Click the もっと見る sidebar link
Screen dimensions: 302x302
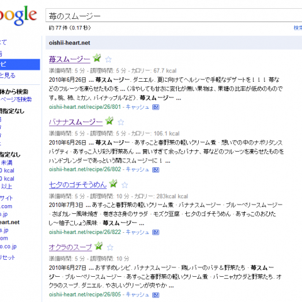point(8,75)
